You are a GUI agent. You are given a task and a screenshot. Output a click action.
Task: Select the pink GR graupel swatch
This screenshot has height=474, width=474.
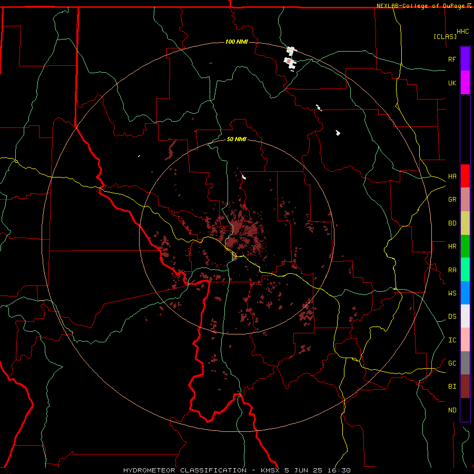[x=465, y=200]
